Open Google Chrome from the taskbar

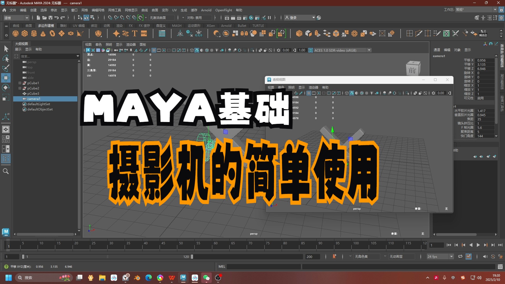point(160,277)
